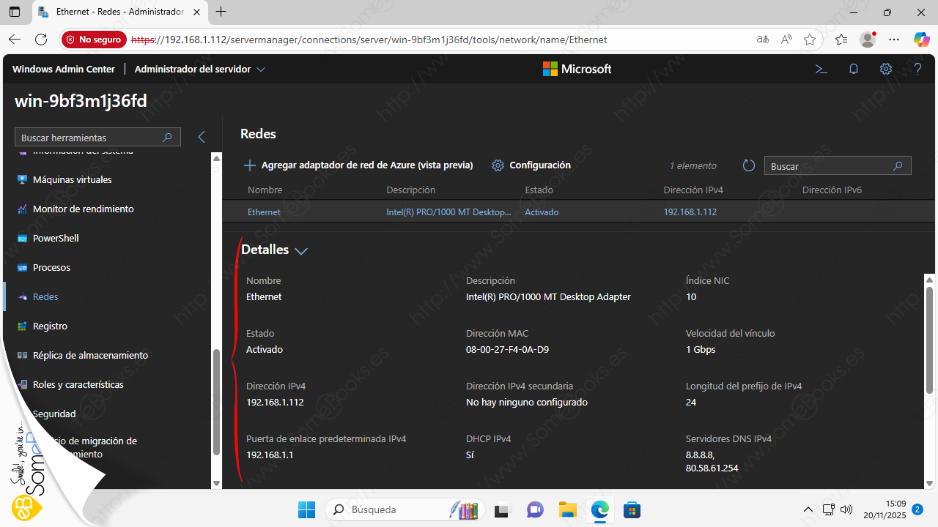This screenshot has height=527, width=938.
Task: Open Monitor de rendimiento tool
Action: [x=83, y=209]
